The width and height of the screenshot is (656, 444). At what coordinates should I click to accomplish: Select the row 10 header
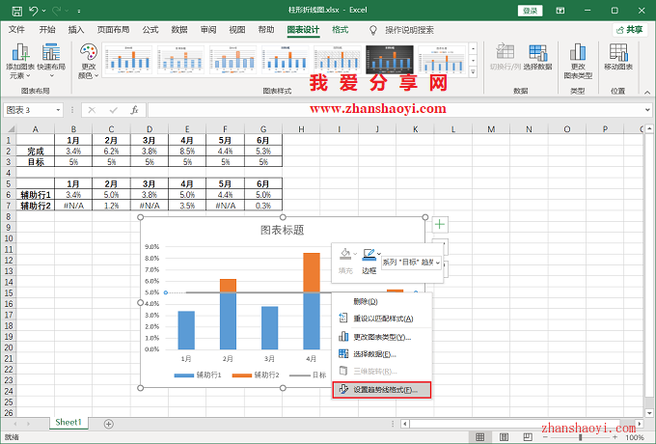click(x=9, y=238)
